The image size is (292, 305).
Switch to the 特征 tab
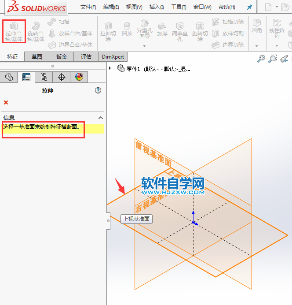[12, 56]
